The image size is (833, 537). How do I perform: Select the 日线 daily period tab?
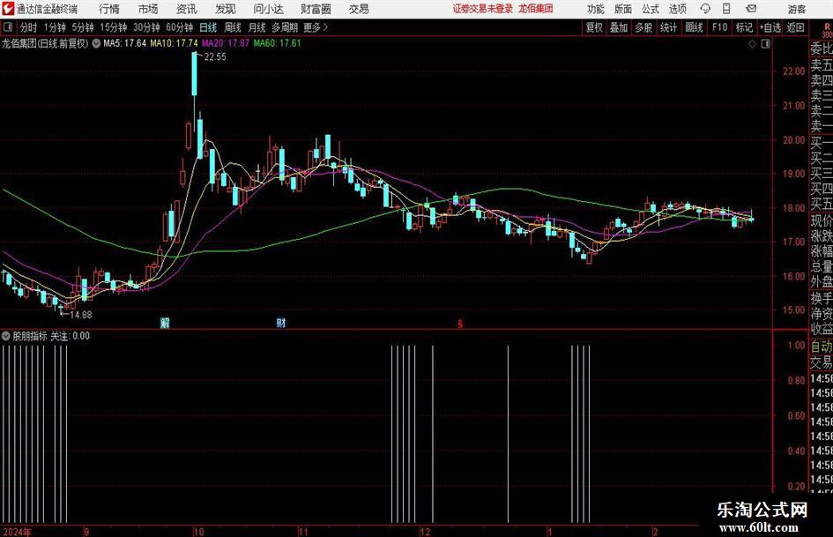(208, 27)
